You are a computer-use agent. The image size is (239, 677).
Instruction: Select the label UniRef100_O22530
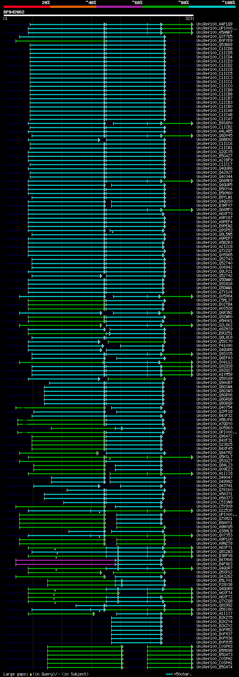click(x=214, y=511)
